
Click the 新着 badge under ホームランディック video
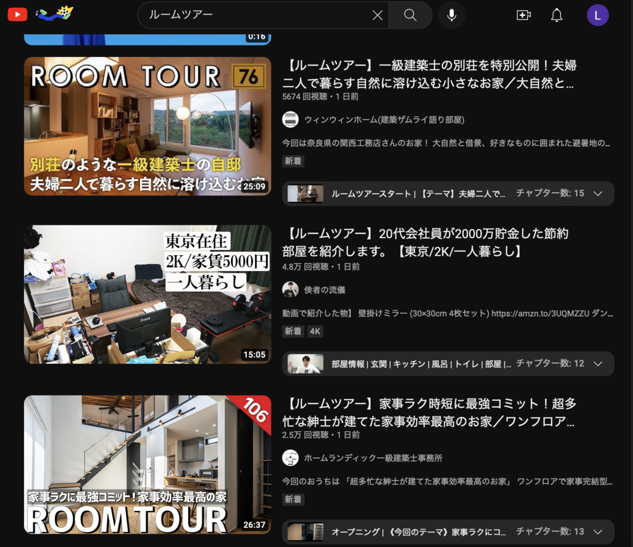point(293,500)
